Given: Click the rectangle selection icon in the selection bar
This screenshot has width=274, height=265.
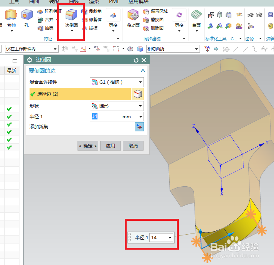Looking at the screenshot, I should coord(116,49).
